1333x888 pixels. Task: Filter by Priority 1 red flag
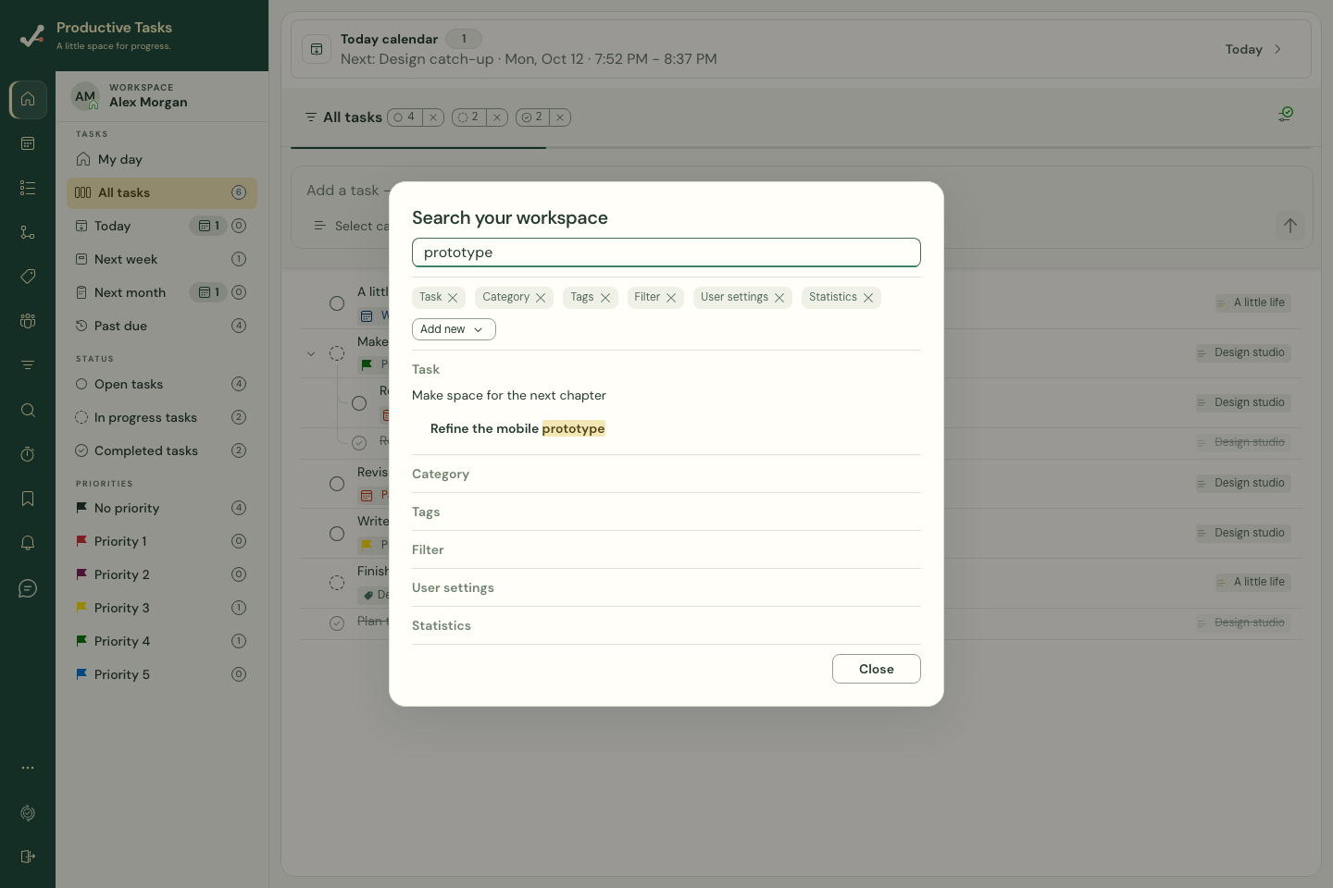tap(162, 541)
